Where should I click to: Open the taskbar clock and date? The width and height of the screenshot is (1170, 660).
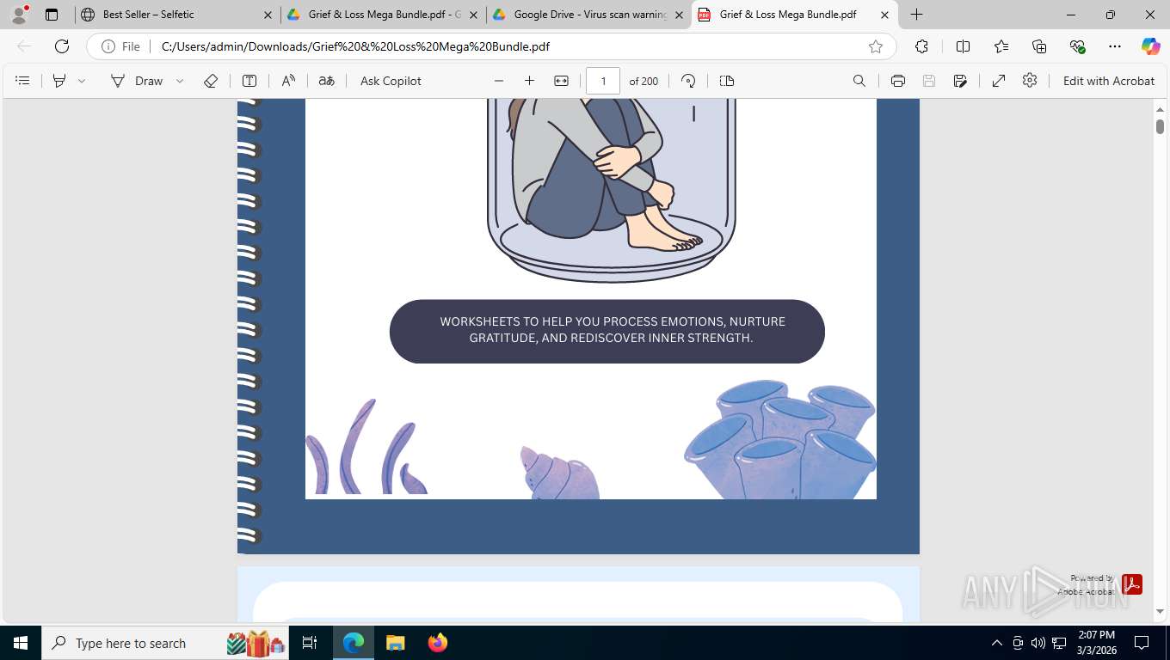[1096, 643]
